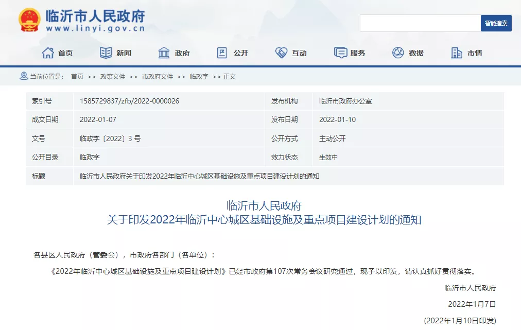The image size is (521, 330).
Task: Click the blue headline 临沂市人民政府
Action: pyautogui.click(x=264, y=206)
